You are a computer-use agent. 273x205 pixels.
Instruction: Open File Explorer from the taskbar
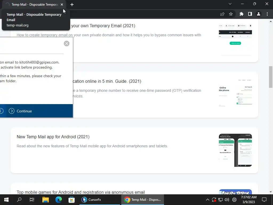coord(45,200)
